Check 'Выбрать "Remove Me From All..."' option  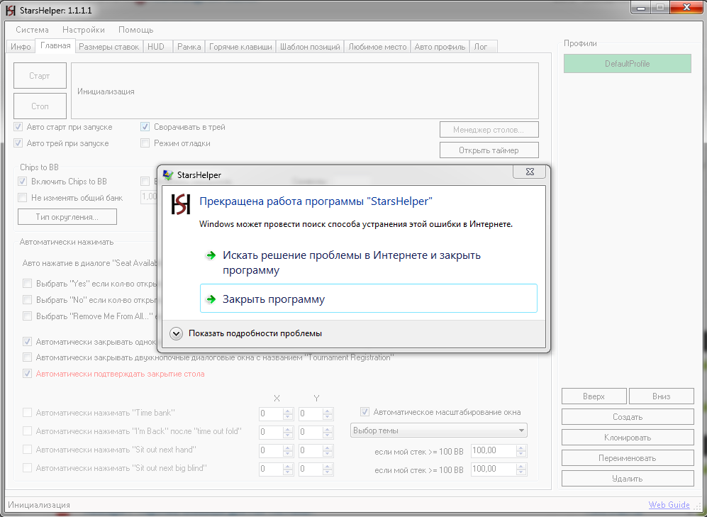click(x=27, y=316)
